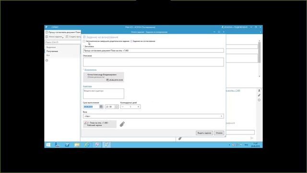Increase calendar days with the plus button
Screen dimensions: 307x173
[138, 107]
